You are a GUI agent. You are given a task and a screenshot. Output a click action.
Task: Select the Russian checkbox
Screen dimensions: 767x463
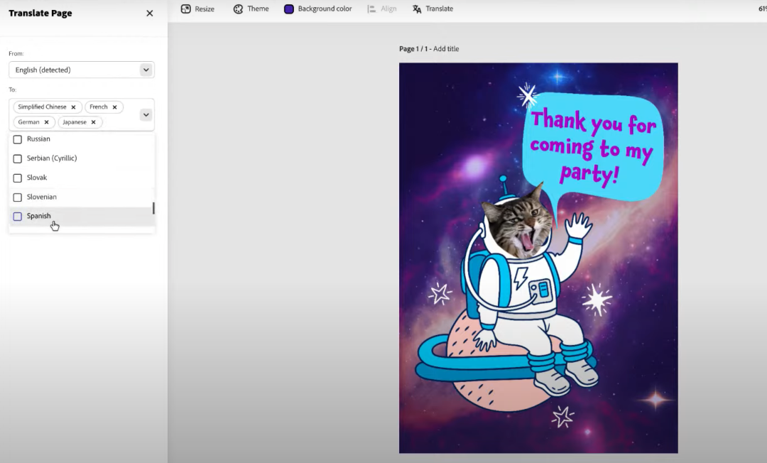18,139
